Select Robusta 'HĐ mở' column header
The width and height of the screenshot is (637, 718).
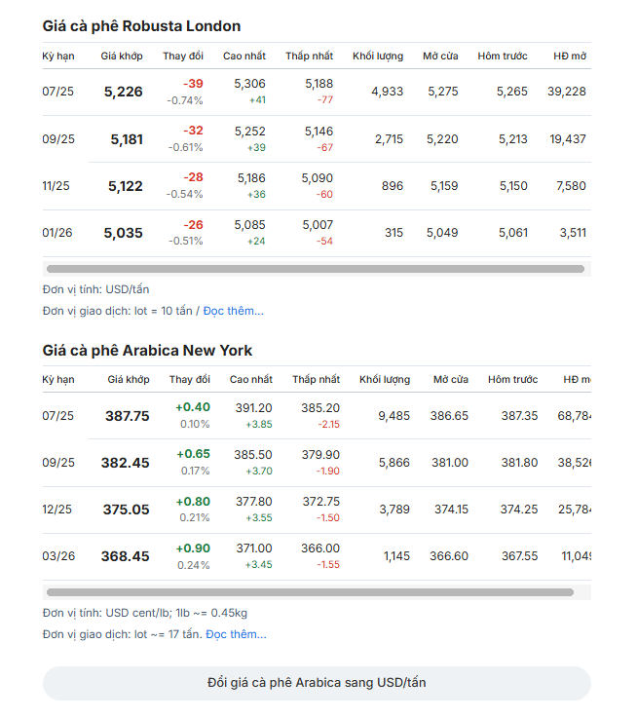point(570,56)
